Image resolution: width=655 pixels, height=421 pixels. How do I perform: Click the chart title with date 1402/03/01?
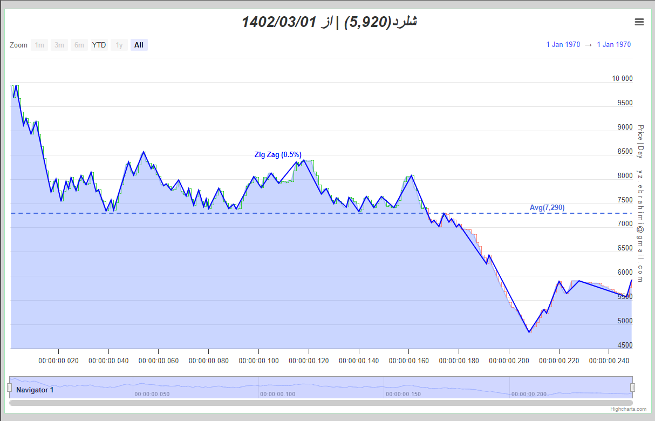tap(329, 22)
